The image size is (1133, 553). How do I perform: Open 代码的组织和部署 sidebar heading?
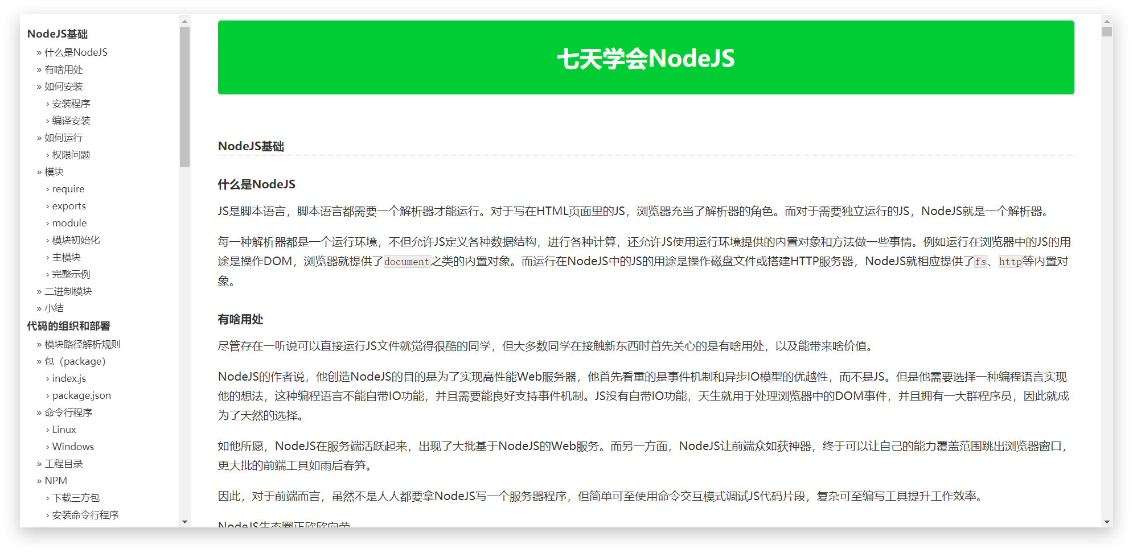coord(69,326)
